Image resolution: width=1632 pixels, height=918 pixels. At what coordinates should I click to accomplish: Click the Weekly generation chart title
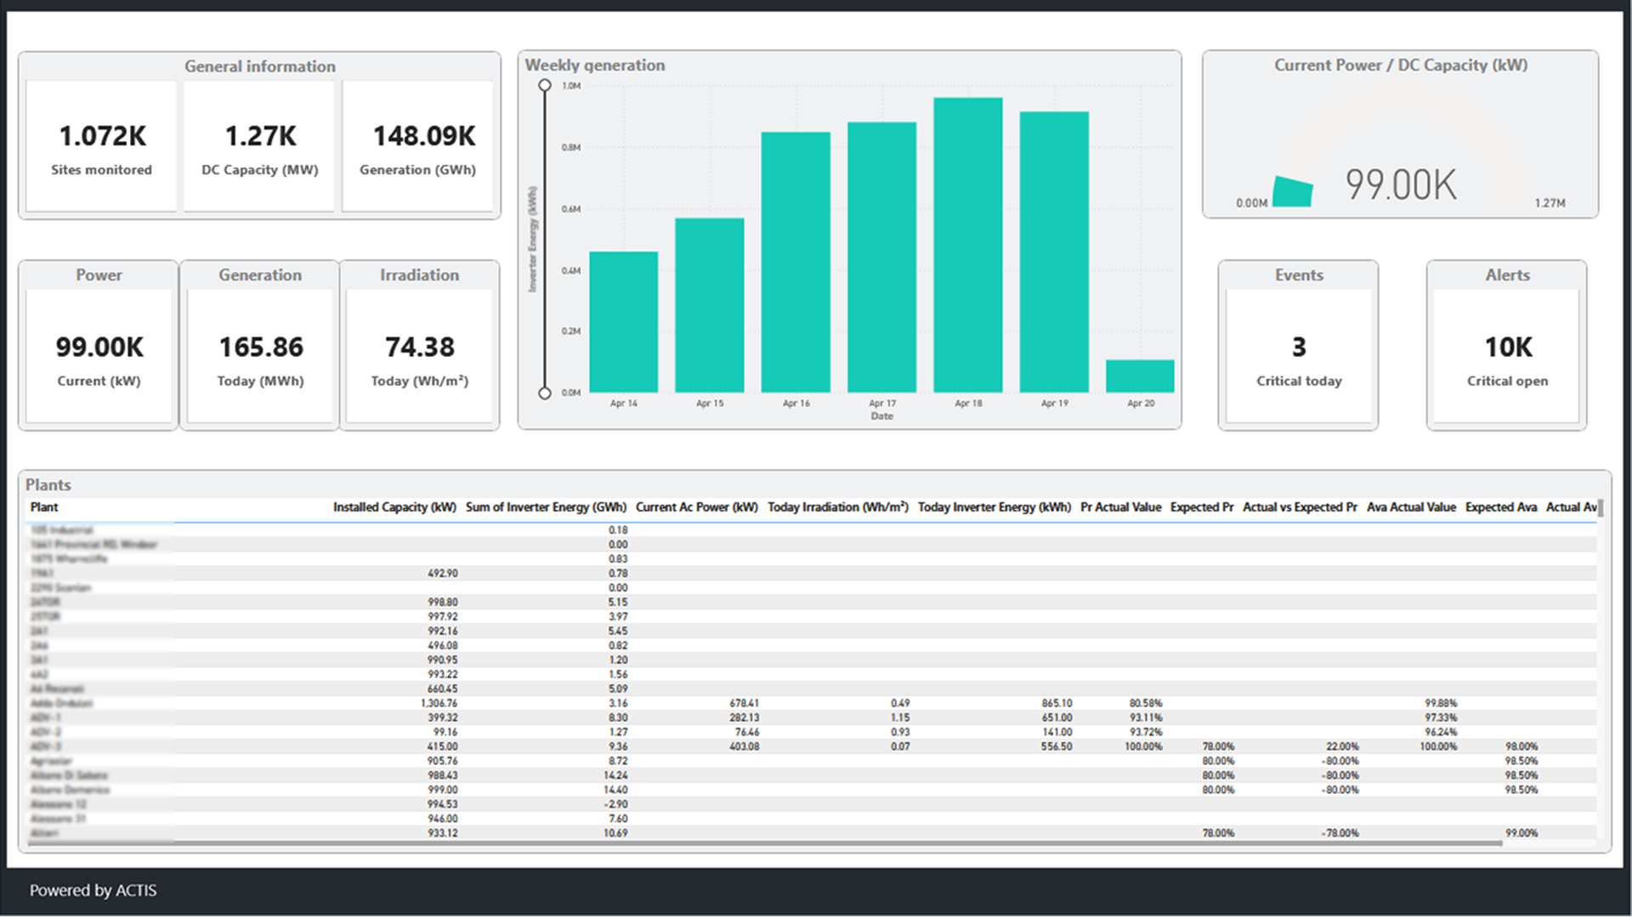click(x=595, y=65)
